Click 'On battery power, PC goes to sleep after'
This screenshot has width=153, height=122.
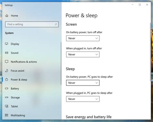89,77
